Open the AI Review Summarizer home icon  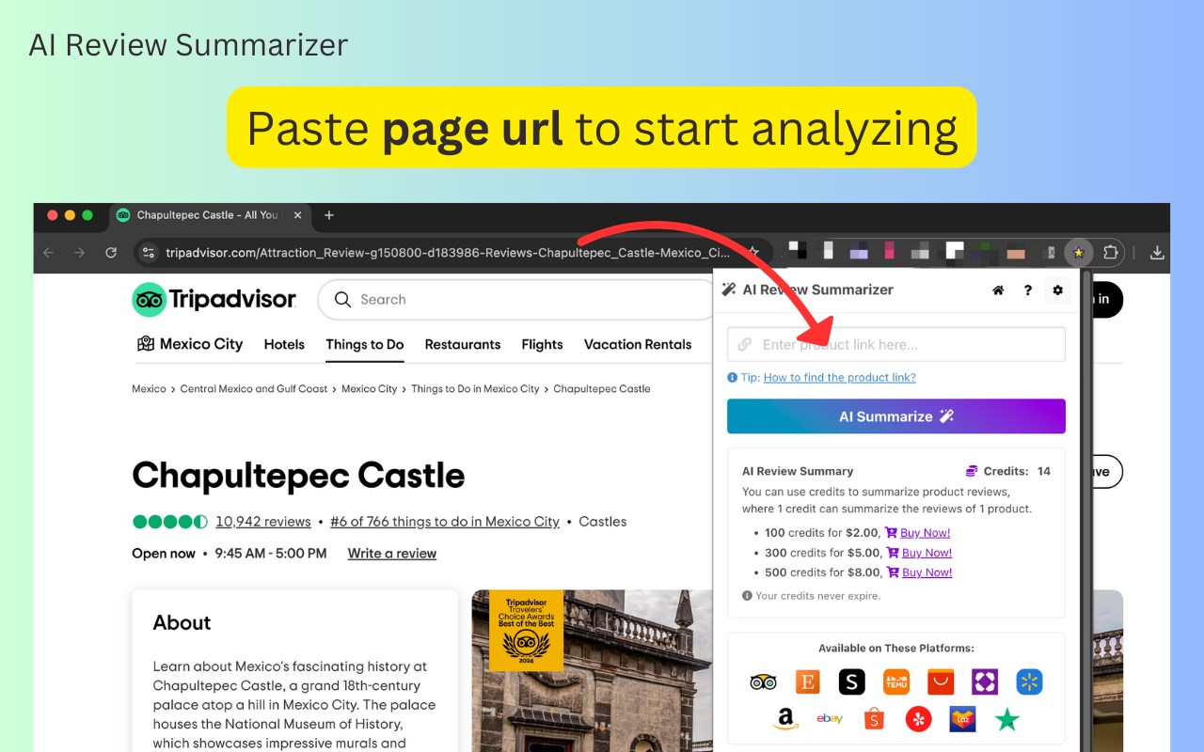coord(998,290)
